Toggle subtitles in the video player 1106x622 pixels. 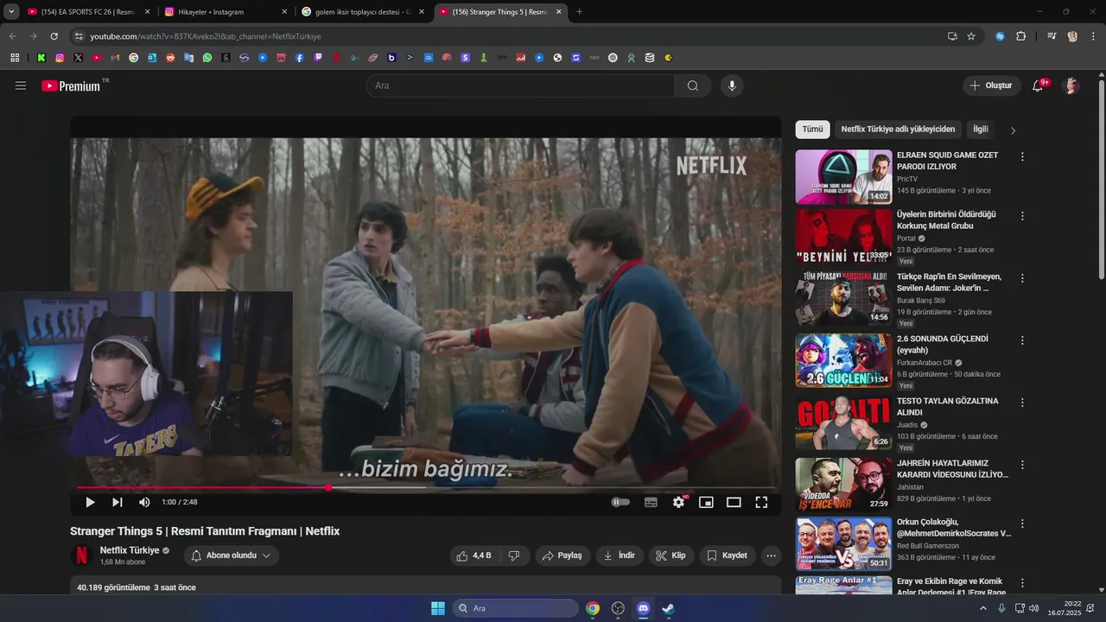(x=651, y=502)
